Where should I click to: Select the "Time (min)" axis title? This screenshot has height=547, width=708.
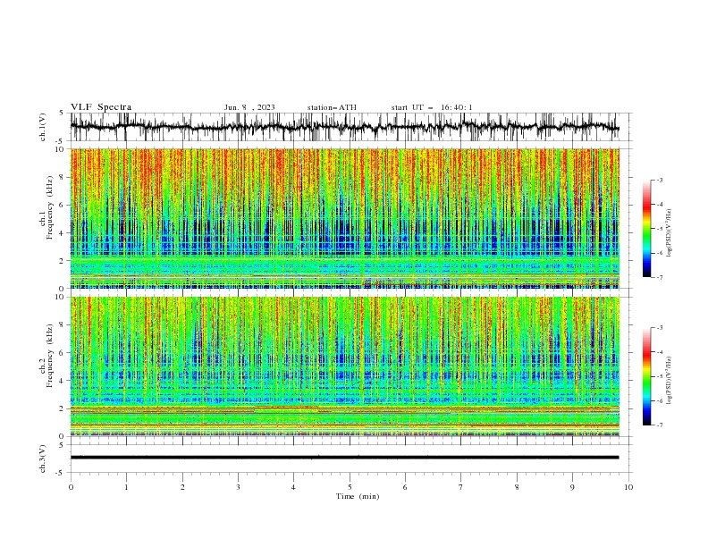[358, 496]
